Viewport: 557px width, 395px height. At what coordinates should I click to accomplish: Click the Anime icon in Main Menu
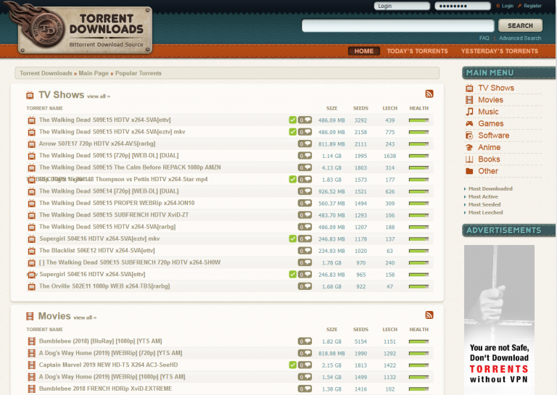click(470, 148)
